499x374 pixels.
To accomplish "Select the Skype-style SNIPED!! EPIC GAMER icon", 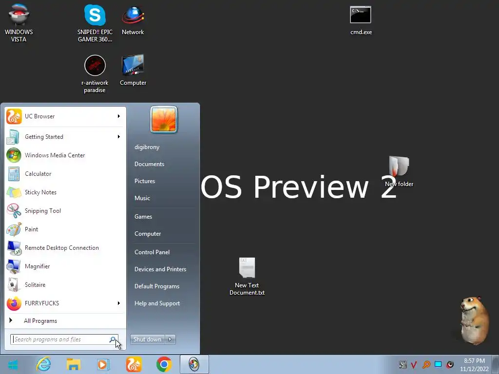I will coord(95,22).
